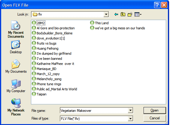Expand the Look in folder dropdown
Viewport: 170px width, 125px height.
(x=106, y=14)
